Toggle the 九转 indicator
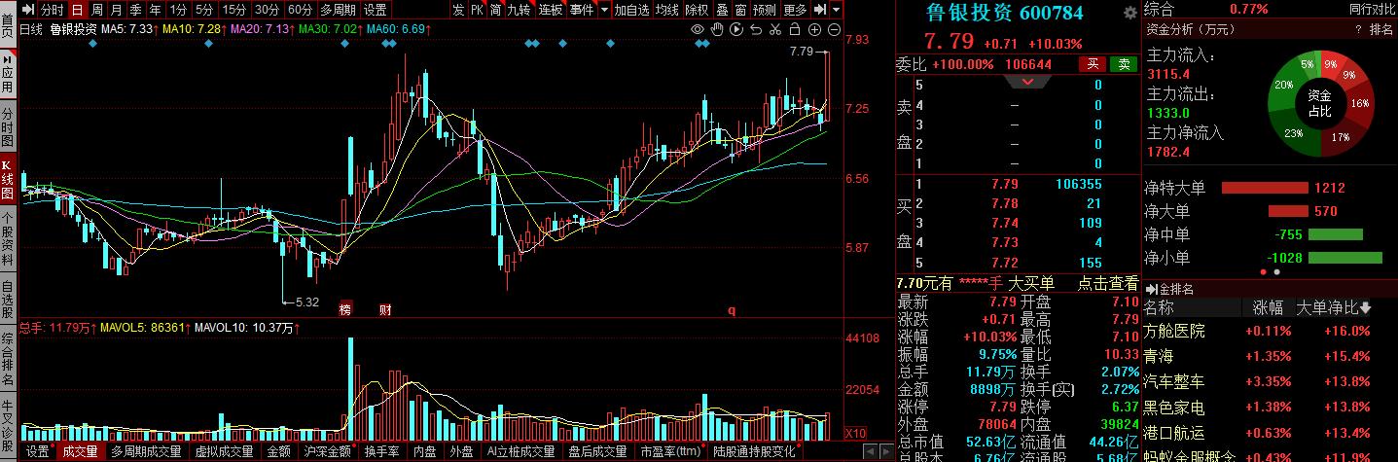The height and width of the screenshot is (462, 1398). click(520, 10)
